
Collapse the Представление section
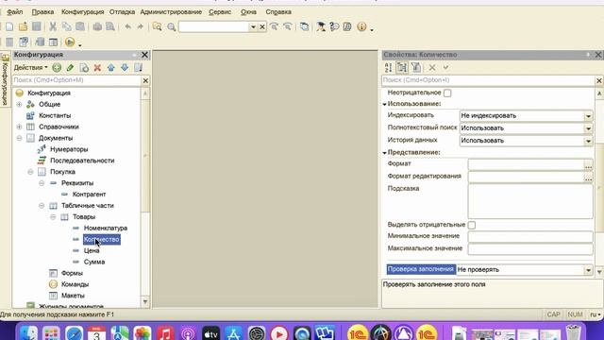tap(384, 153)
